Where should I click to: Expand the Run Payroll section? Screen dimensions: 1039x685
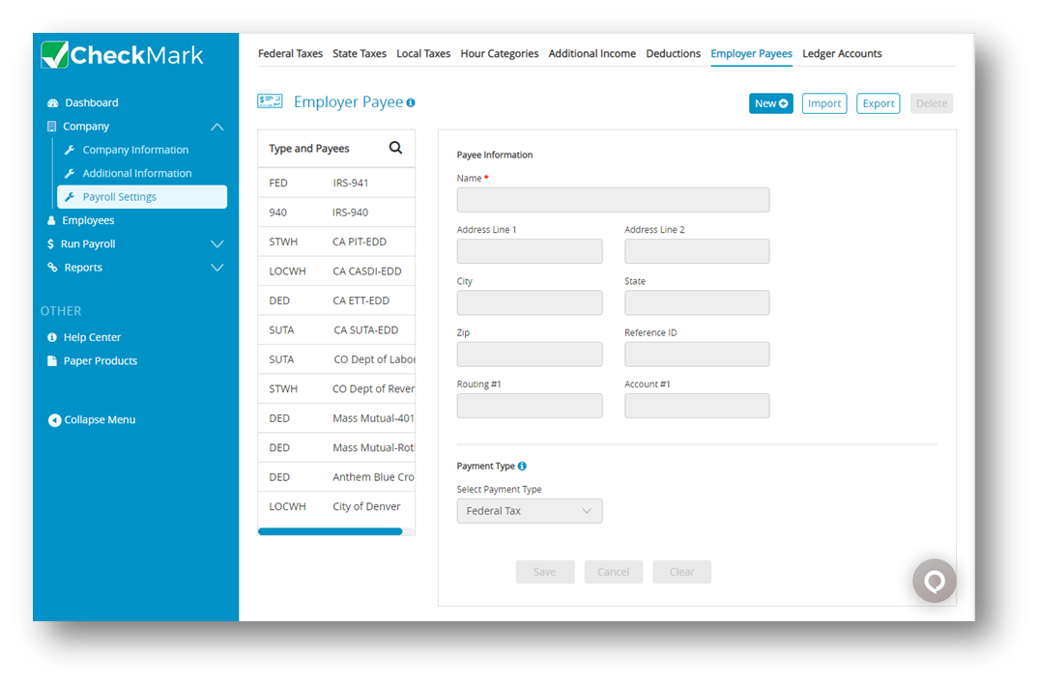coord(216,243)
